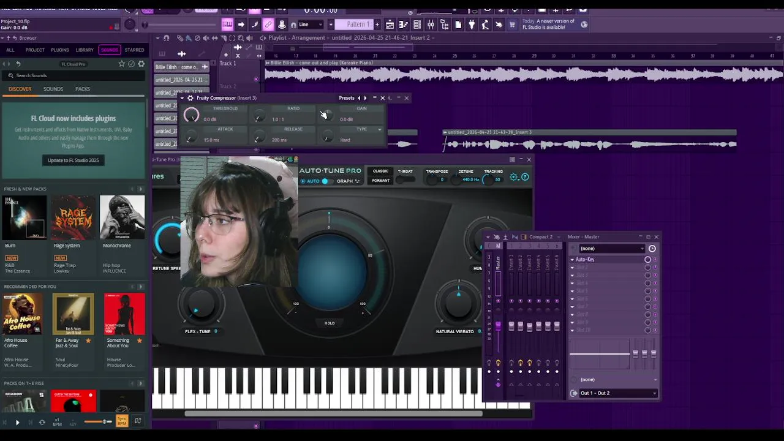The width and height of the screenshot is (784, 441).
Task: Open Auto-Tune Pro settings gear
Action: coord(513,177)
